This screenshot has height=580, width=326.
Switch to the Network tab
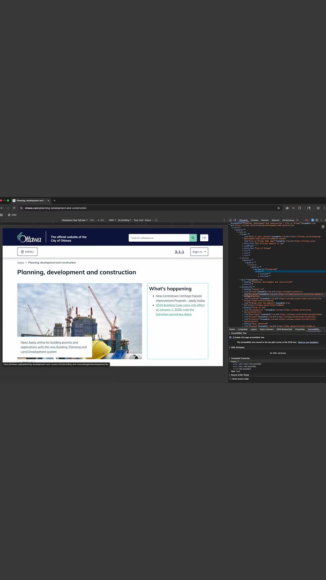pos(276,220)
